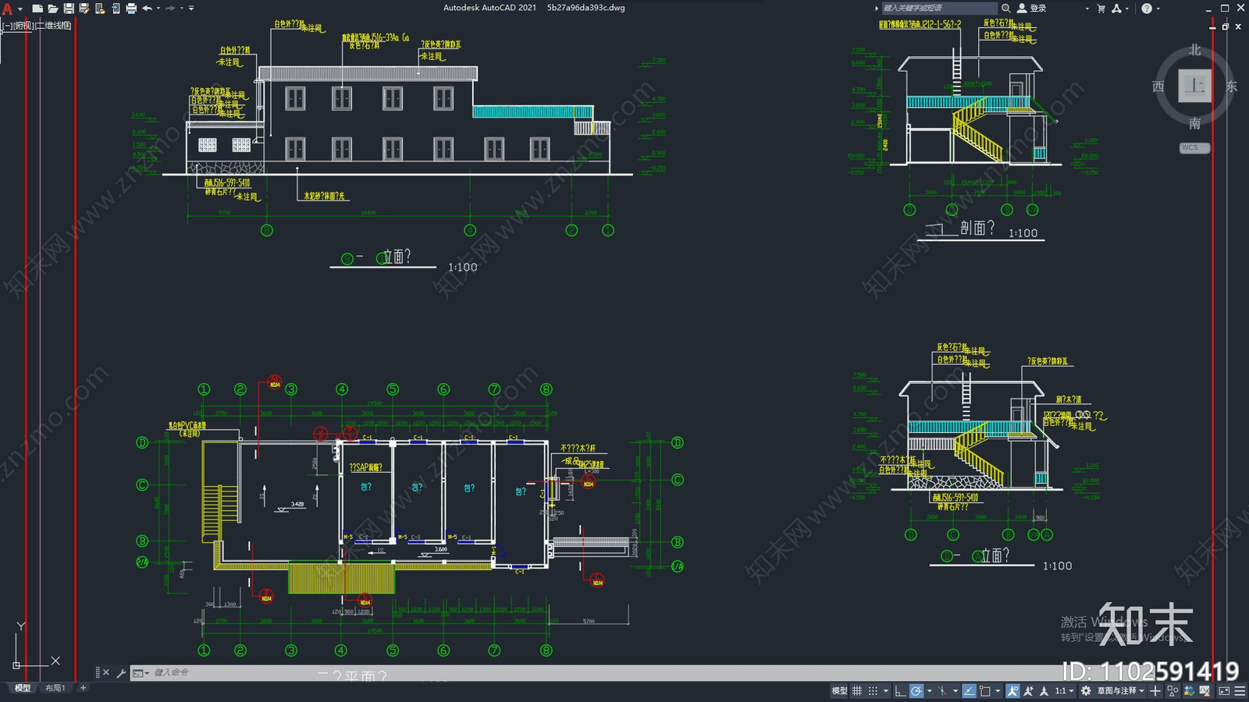
Task: Expand the undo history dropdown arrow
Action: click(x=158, y=9)
